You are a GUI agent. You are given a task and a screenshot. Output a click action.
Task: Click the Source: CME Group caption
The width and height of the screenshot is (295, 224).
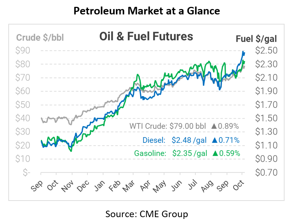(147, 214)
